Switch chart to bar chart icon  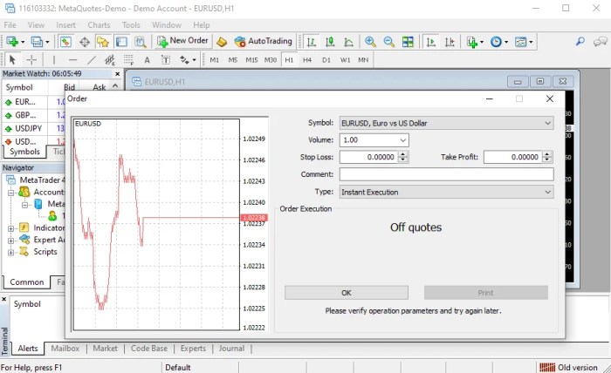(x=312, y=42)
